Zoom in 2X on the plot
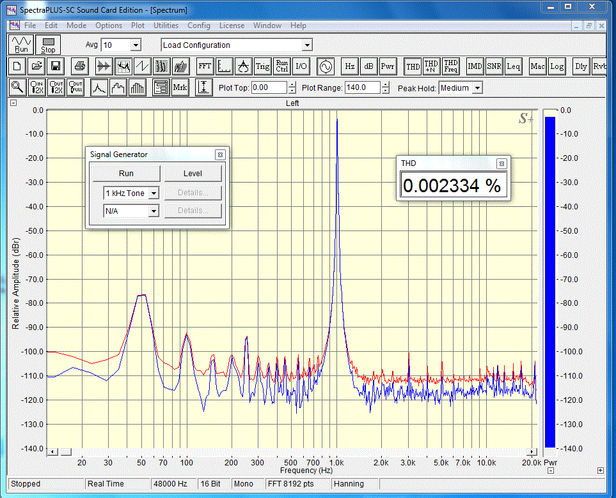Image resolution: width=616 pixels, height=498 pixels. tap(37, 87)
